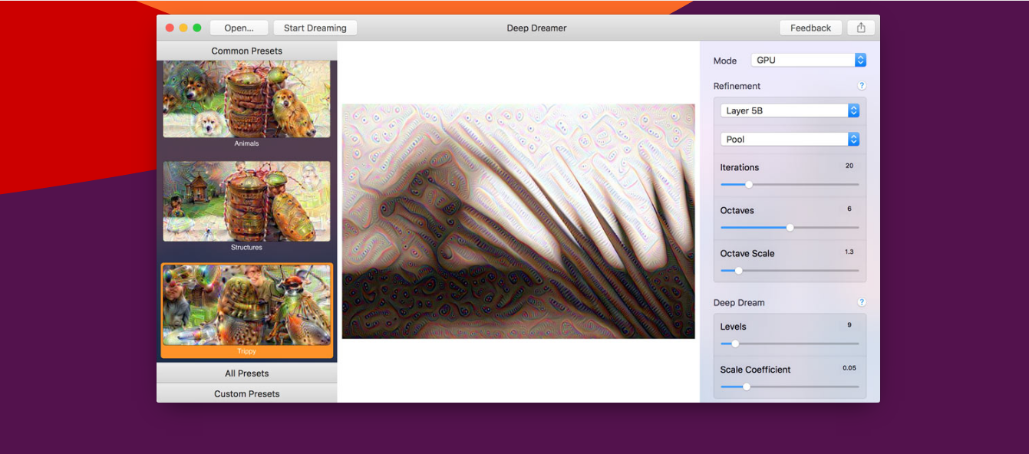Viewport: 1029px width, 454px height.
Task: Open the Mode GPU dropdown
Action: (x=808, y=60)
